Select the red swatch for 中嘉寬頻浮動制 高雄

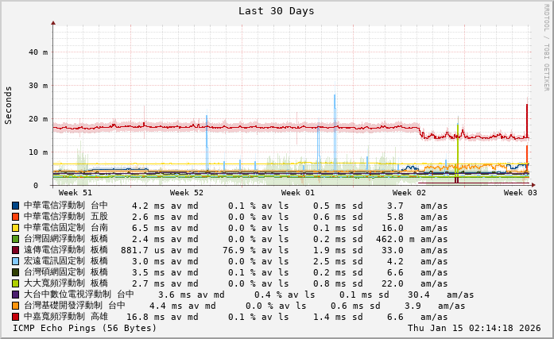pyautogui.click(x=15, y=317)
